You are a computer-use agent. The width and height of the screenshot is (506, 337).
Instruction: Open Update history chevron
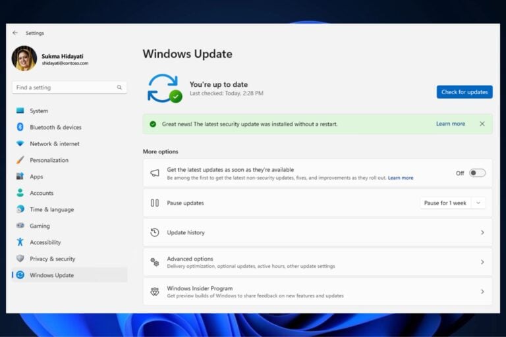tap(482, 232)
